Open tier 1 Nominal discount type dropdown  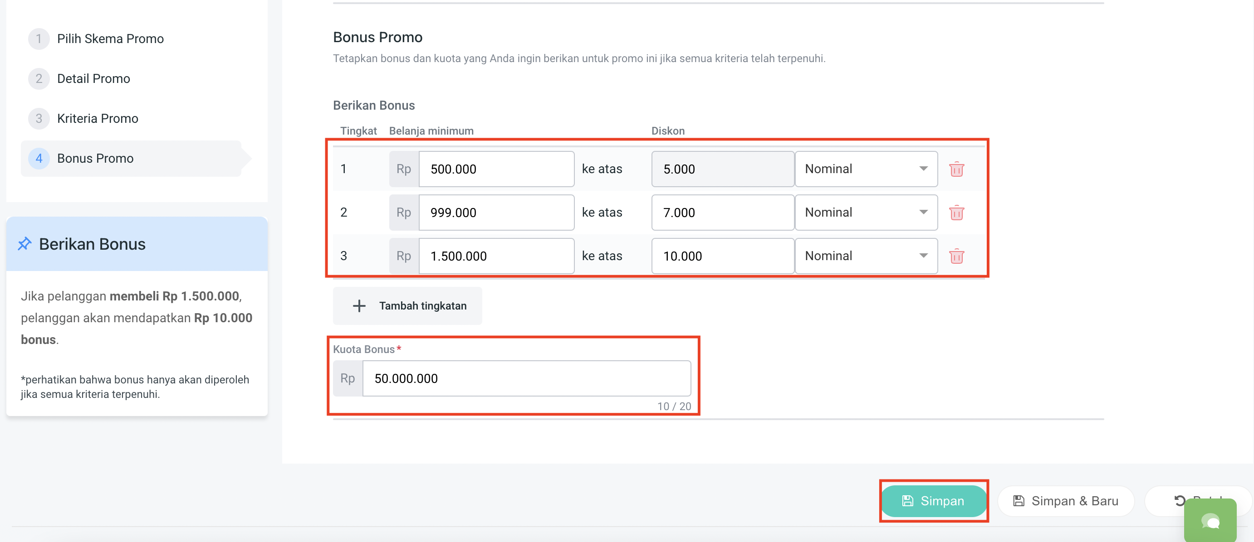pyautogui.click(x=866, y=169)
